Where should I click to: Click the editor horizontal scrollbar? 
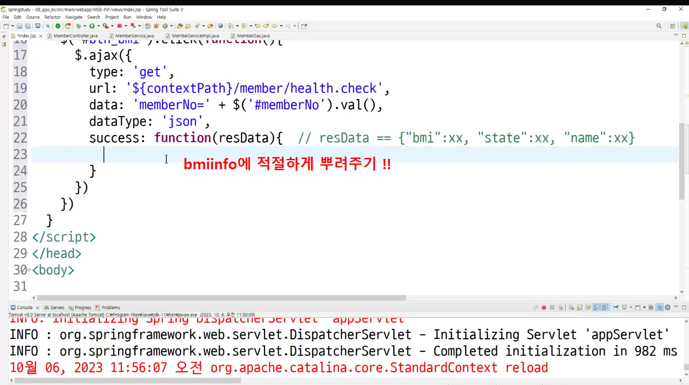point(221,298)
